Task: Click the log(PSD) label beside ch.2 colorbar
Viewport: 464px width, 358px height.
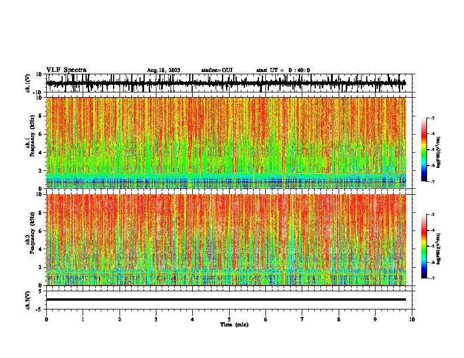Action: pos(438,249)
